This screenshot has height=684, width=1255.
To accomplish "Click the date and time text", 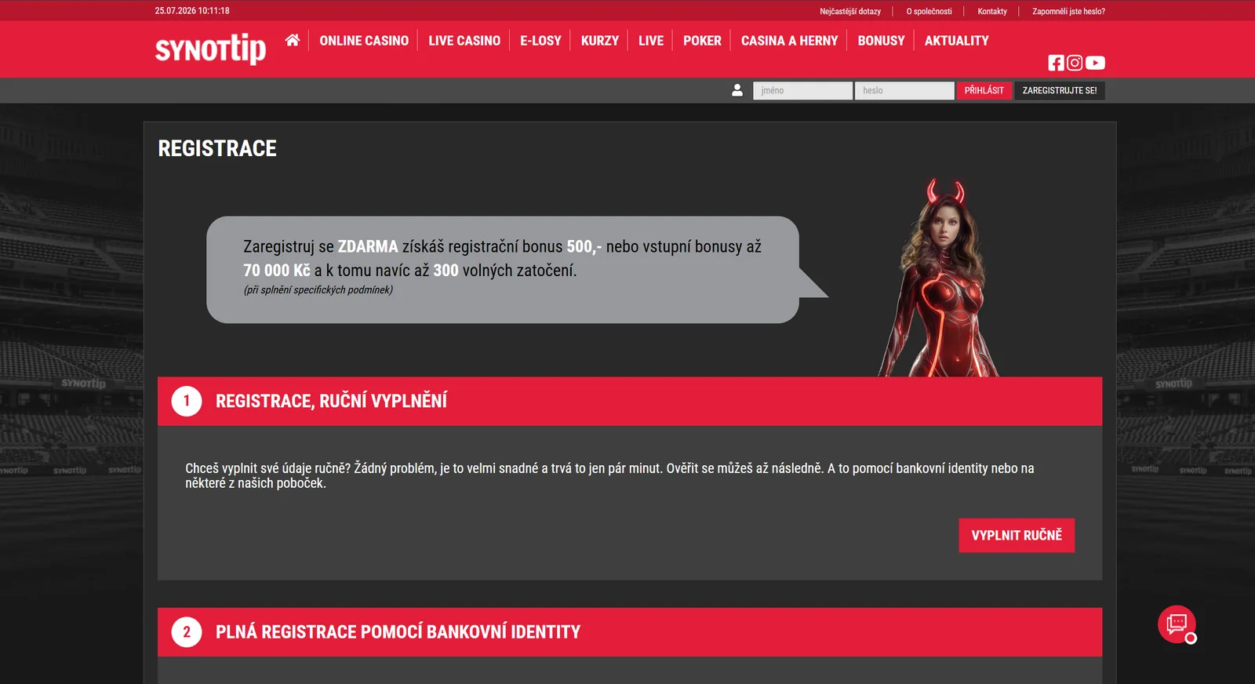I will click(192, 11).
